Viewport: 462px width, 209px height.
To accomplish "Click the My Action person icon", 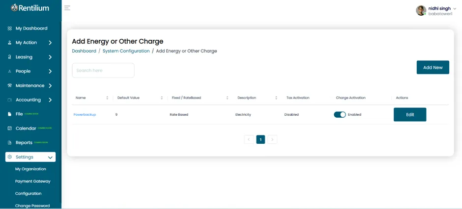I will [x=9, y=43].
